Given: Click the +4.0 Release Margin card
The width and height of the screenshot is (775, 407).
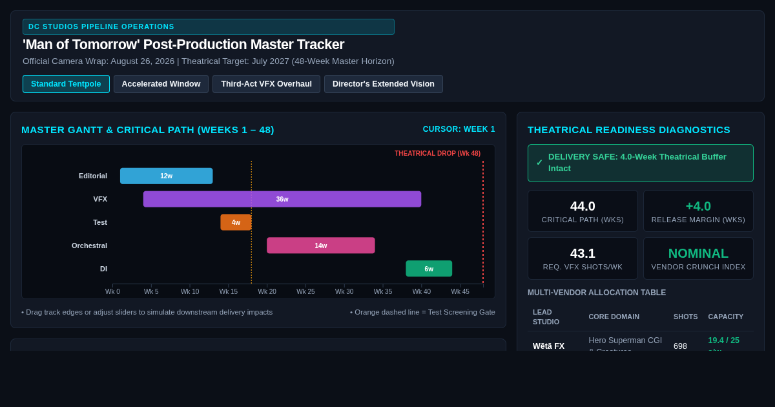Looking at the screenshot, I should (x=698, y=211).
